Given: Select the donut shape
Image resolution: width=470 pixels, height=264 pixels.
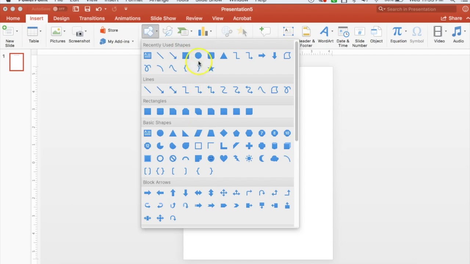Looking at the screenshot, I should click(160, 158).
